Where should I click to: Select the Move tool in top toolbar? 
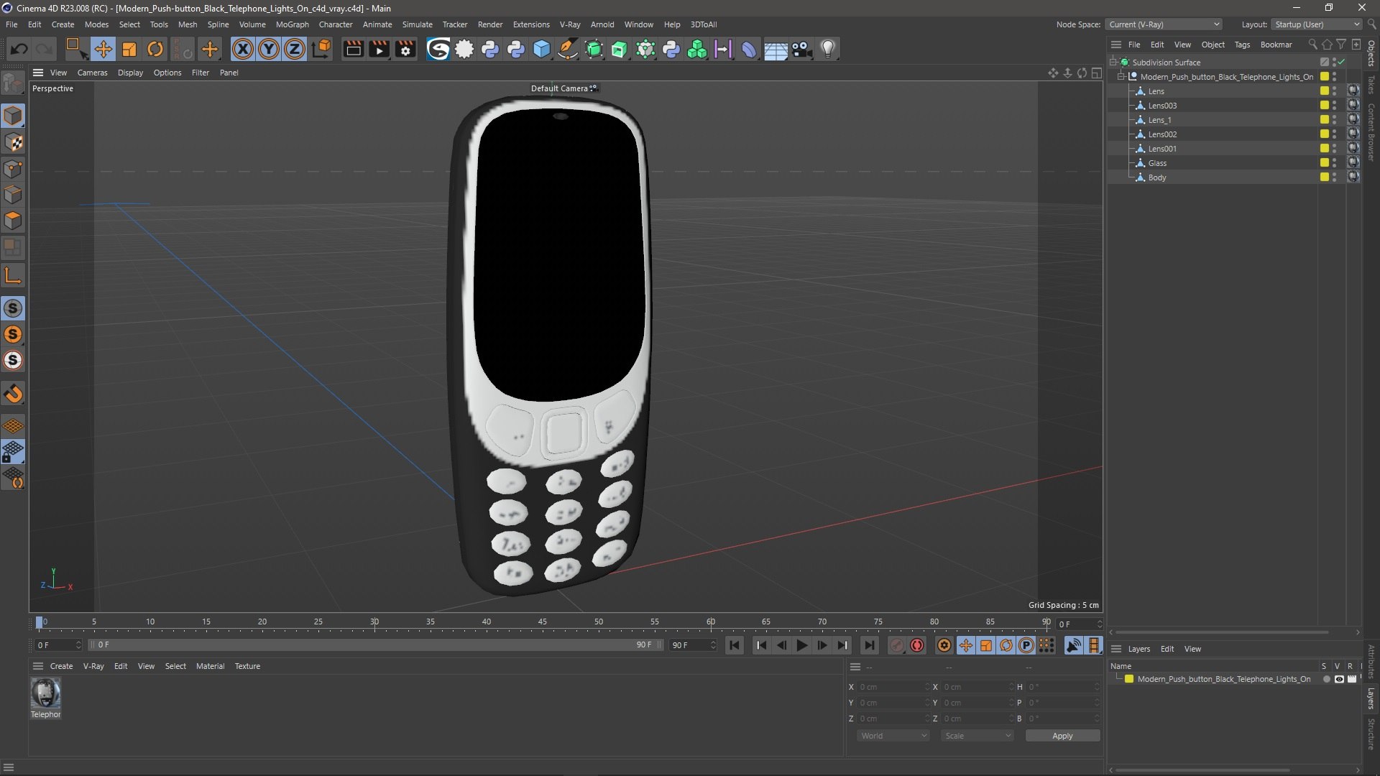click(x=103, y=49)
